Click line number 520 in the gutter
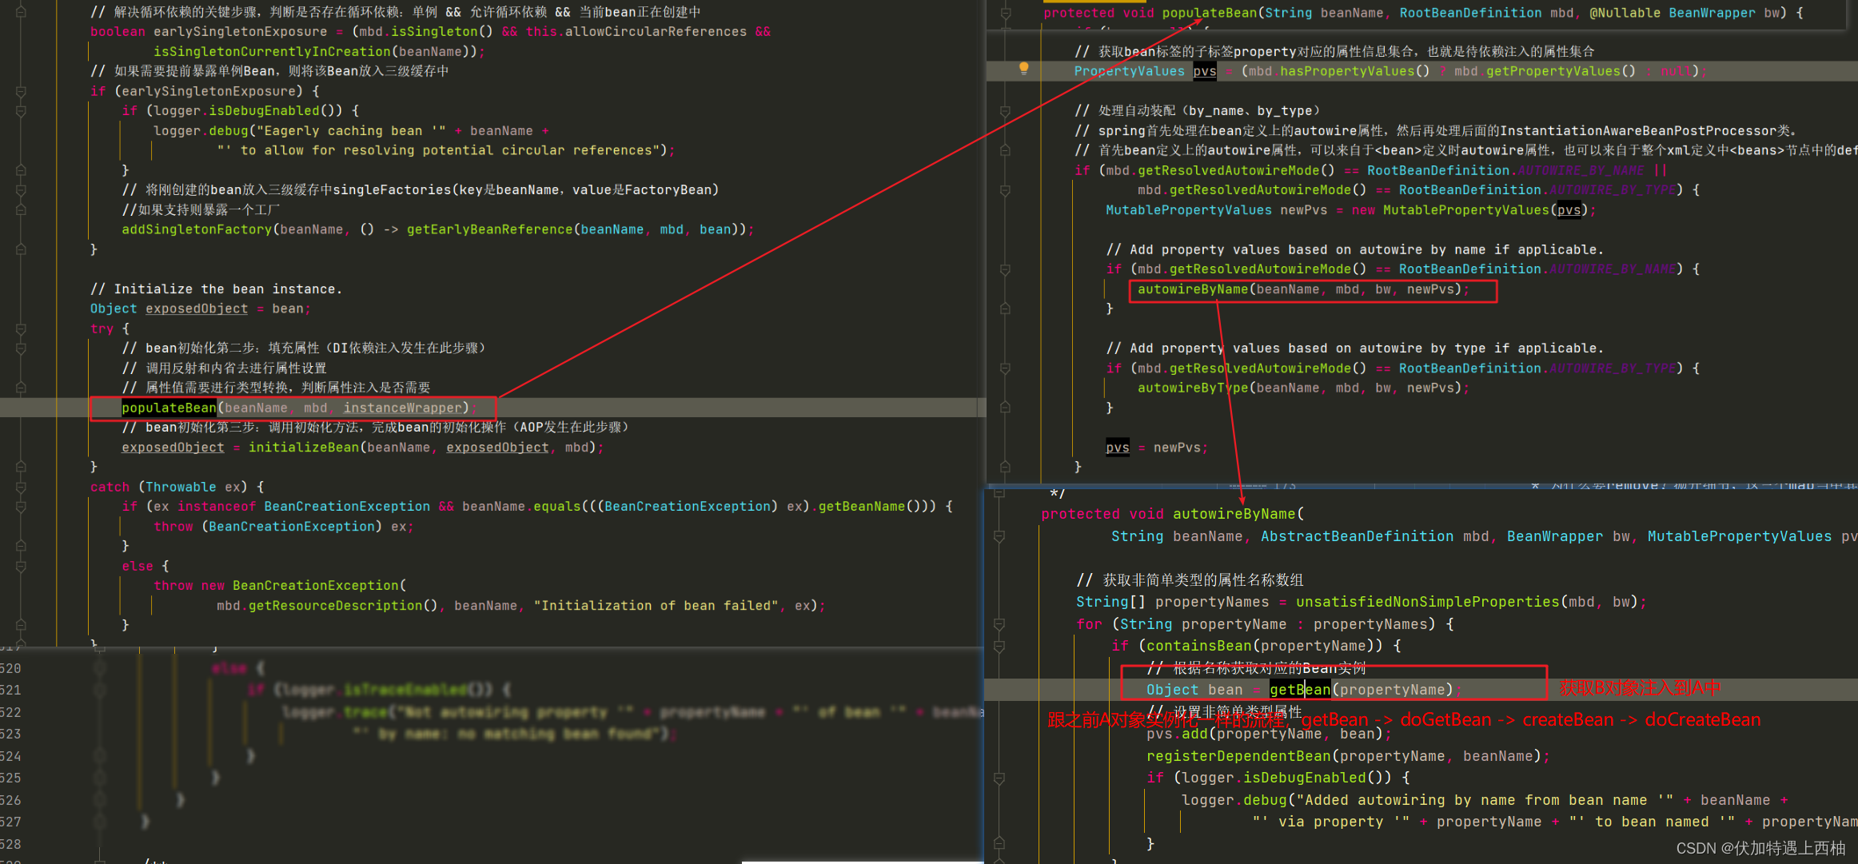The image size is (1858, 864). pyautogui.click(x=10, y=668)
